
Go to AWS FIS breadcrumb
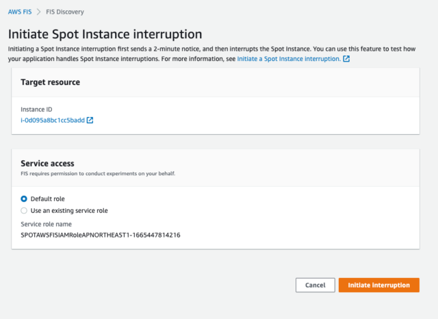pos(20,12)
